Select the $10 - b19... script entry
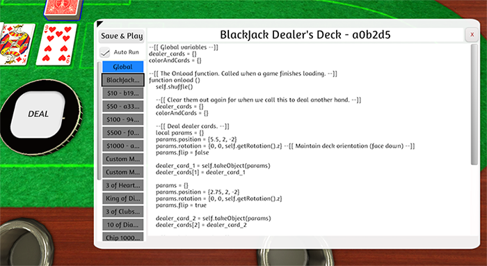The image size is (487, 266). pyautogui.click(x=123, y=93)
